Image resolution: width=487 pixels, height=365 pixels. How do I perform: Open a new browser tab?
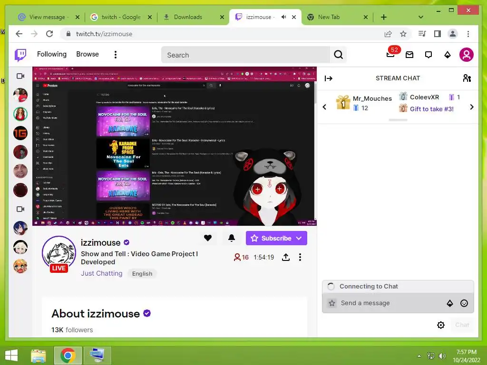384,17
